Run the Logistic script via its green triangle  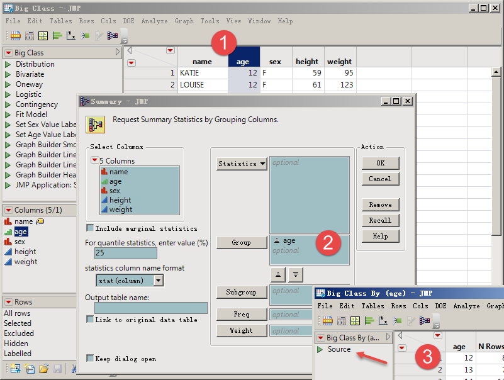click(x=8, y=94)
